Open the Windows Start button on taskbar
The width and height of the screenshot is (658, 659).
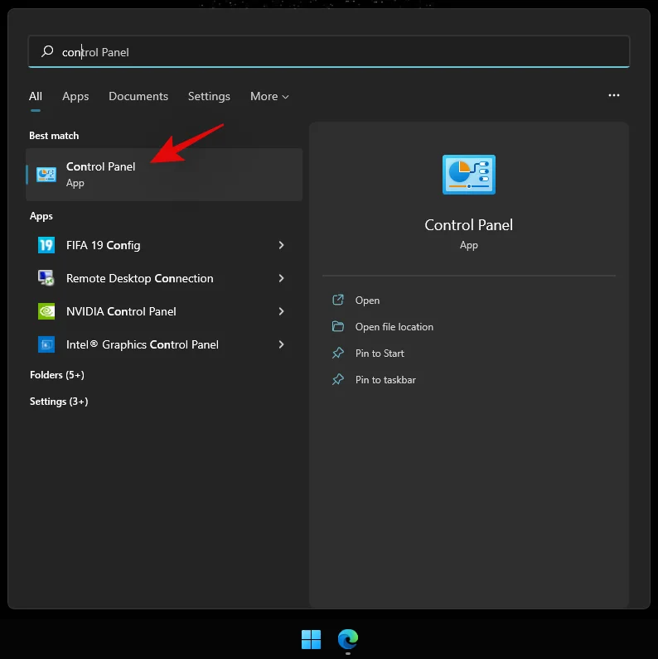(x=312, y=639)
